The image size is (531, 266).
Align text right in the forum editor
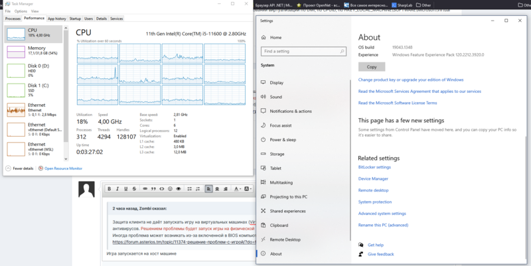[x=226, y=189]
